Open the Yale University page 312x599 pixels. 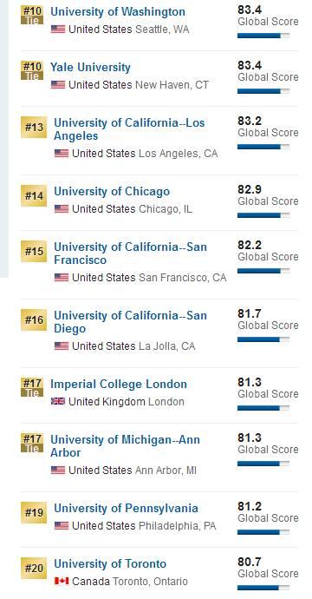(x=90, y=67)
